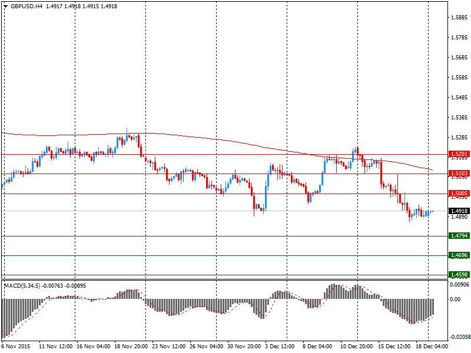The width and height of the screenshot is (471, 353).
Task: Click the 15 Dec 12:00 time axis label
Action: 394,347
